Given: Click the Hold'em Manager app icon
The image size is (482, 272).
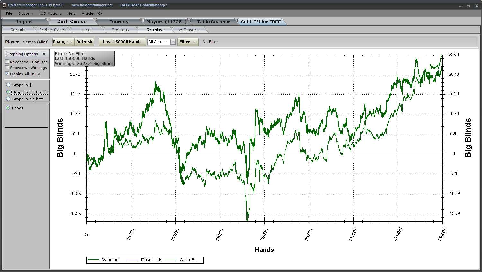Looking at the screenshot, I should 4,5.
